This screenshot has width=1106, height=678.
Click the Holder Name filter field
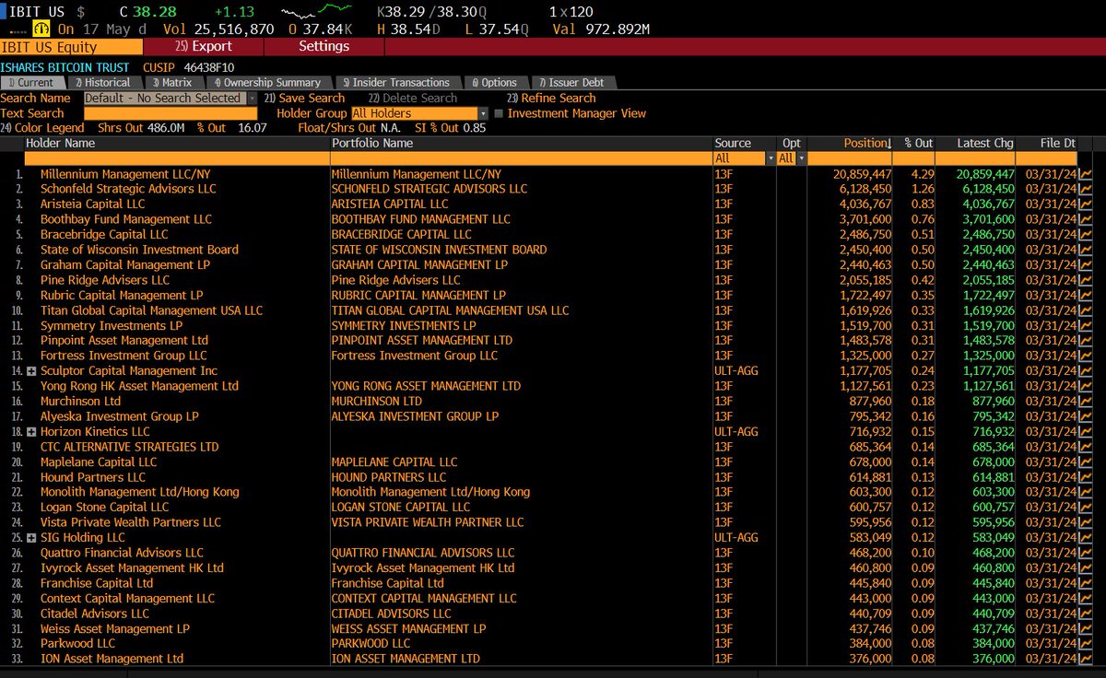(x=177, y=158)
